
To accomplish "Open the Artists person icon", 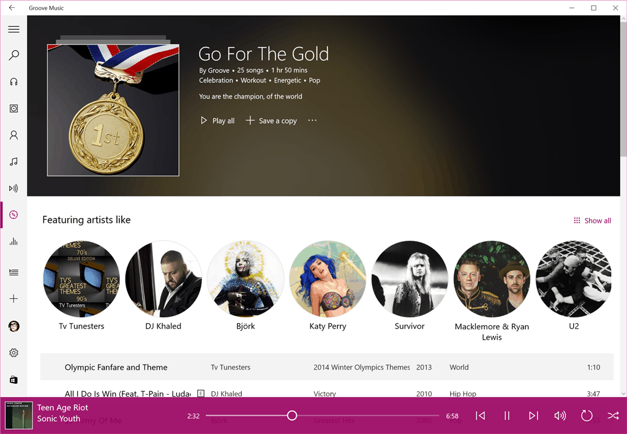I will pos(13,135).
